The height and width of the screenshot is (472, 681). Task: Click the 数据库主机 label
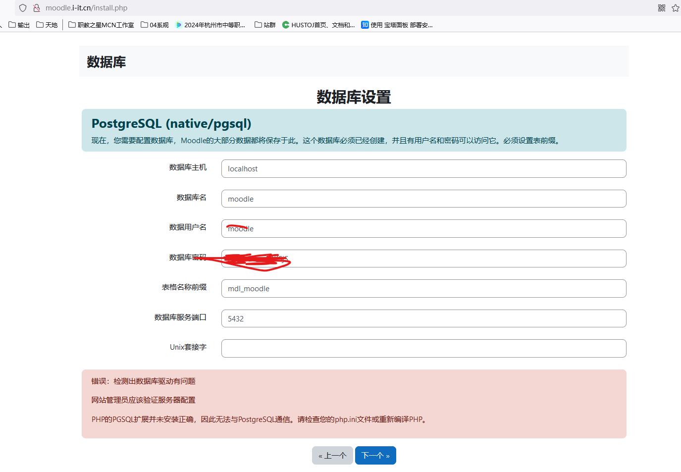point(188,167)
